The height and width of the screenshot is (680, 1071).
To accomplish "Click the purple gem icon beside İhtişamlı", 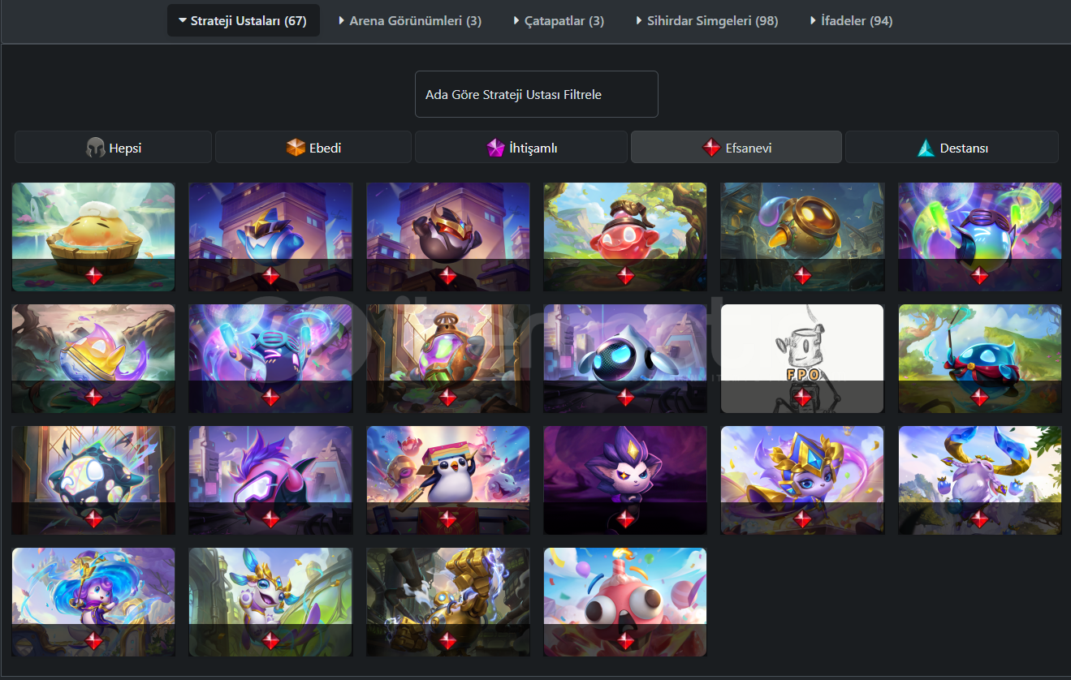I will click(x=496, y=148).
